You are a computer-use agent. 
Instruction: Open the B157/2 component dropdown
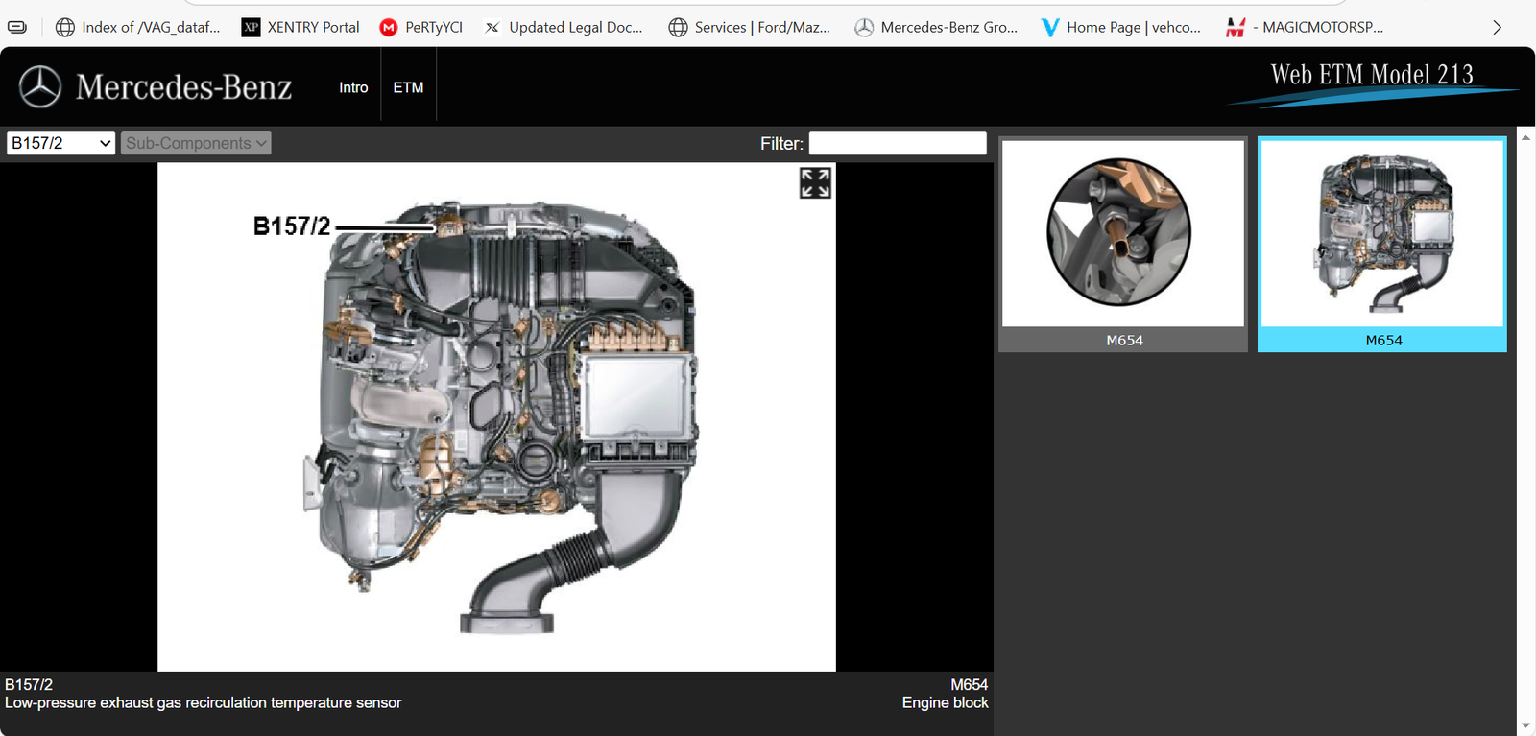[60, 143]
